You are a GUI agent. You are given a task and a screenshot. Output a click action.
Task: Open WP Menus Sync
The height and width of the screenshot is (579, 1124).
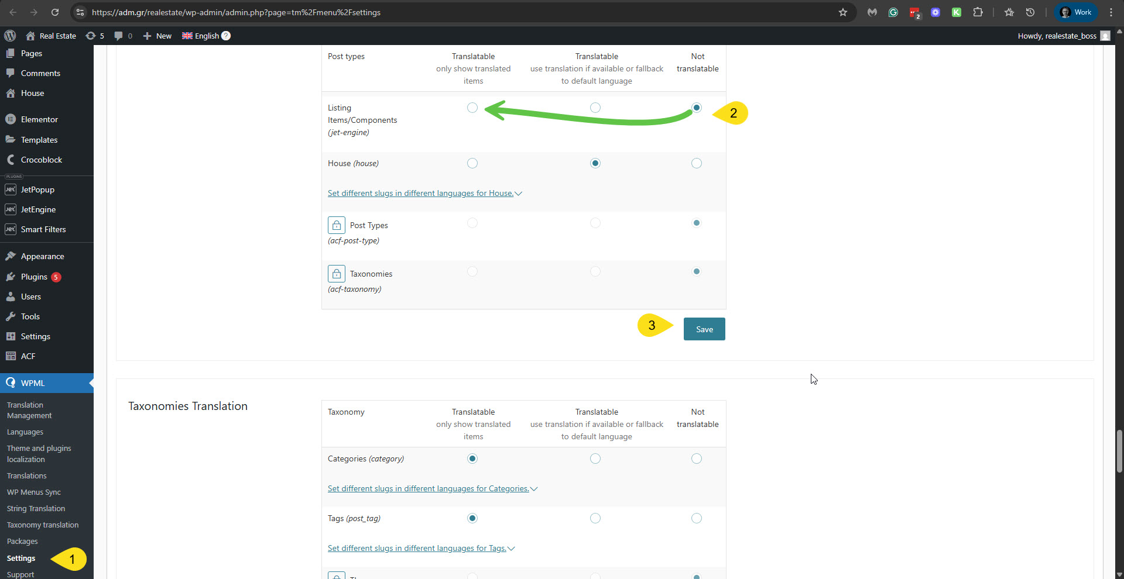point(34,492)
